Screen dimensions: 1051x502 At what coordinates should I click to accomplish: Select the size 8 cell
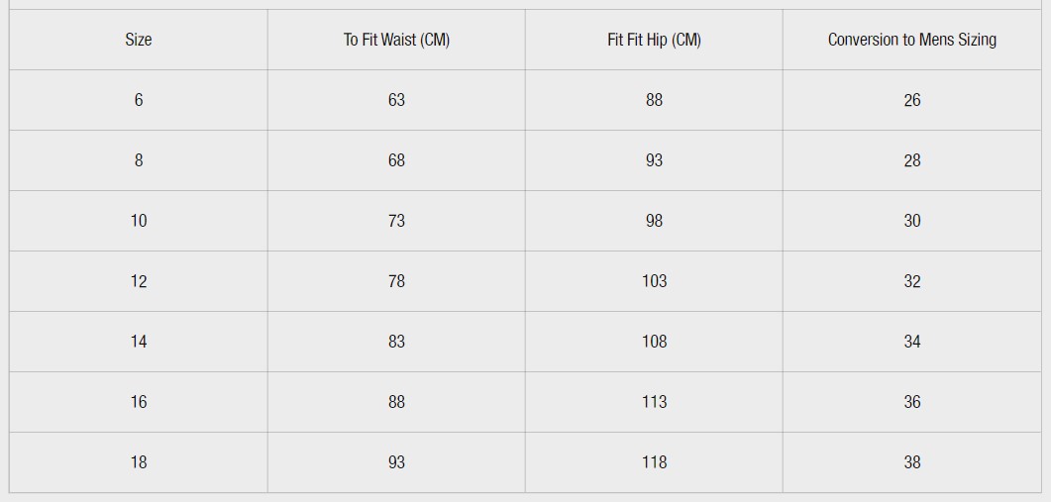[138, 160]
